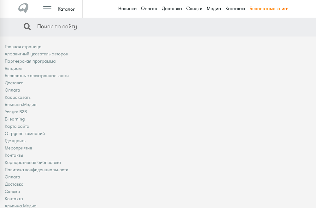
Task: Select Оплата in the top menu
Action: 149,8
